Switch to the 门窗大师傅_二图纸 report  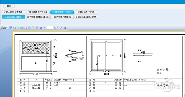86,12
